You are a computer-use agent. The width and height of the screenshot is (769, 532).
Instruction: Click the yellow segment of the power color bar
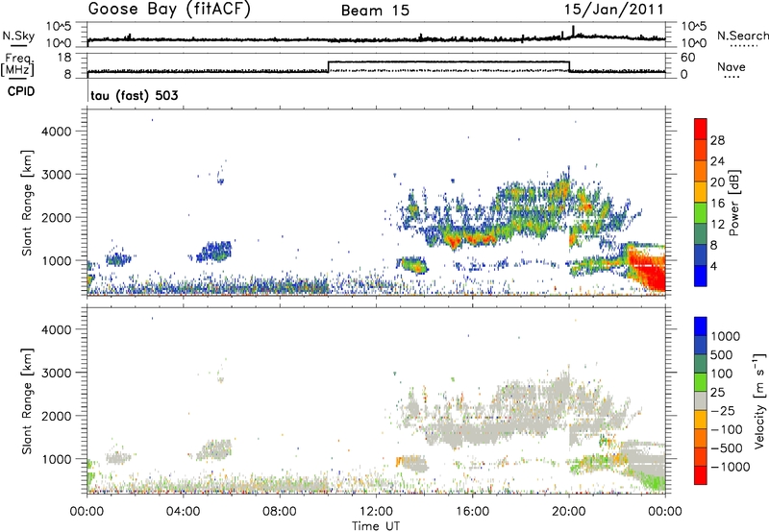(x=701, y=192)
